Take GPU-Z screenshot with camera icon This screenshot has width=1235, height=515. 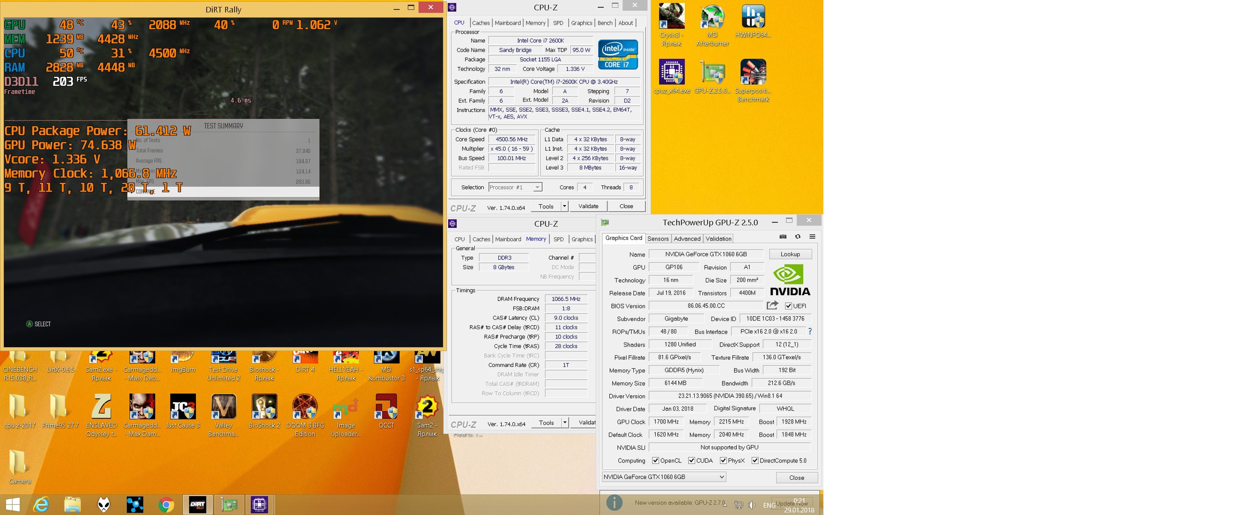tap(782, 237)
